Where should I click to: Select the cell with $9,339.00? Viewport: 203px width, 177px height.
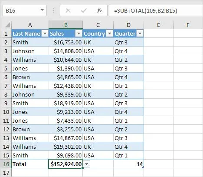[66, 94]
